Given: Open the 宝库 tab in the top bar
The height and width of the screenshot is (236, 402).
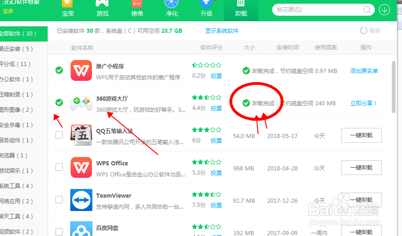Looking at the screenshot, I should click(x=67, y=9).
